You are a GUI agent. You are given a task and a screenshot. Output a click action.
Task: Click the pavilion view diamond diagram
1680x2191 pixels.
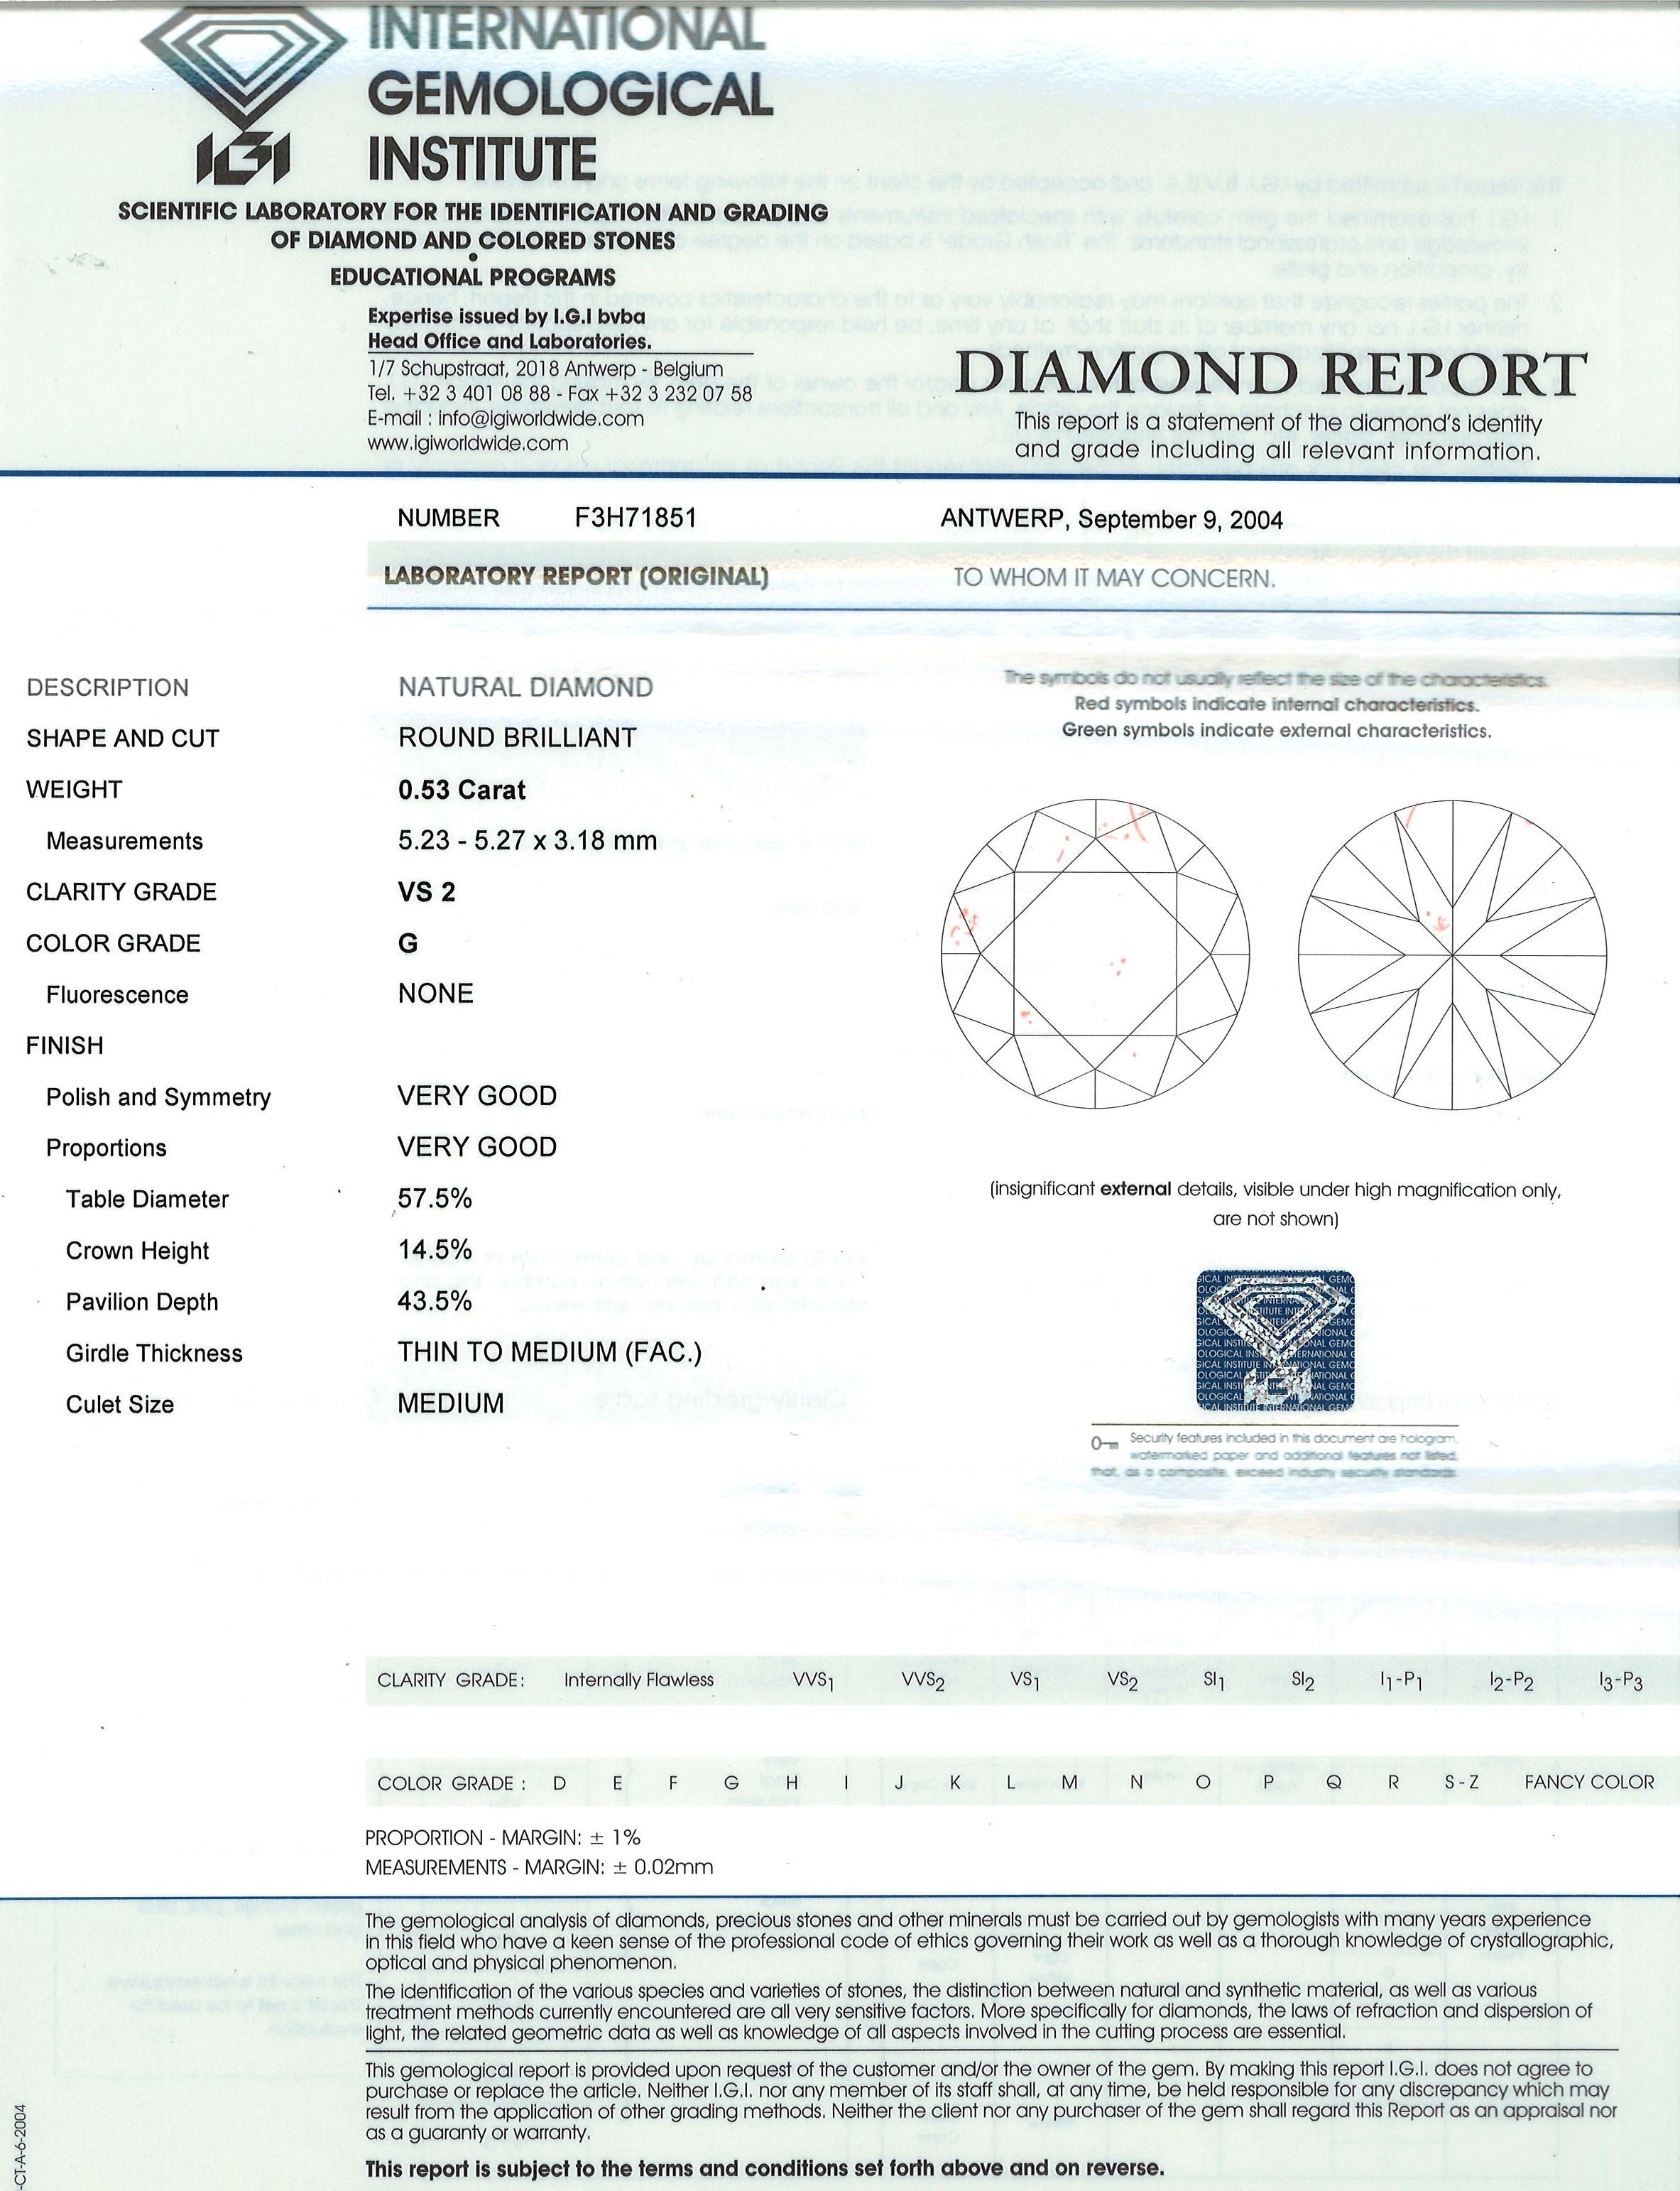point(1452,955)
